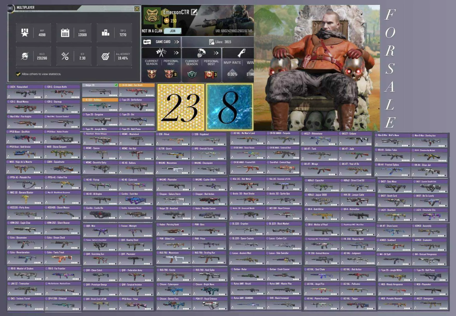Select PKM - Gilded Lion weapon card
Image resolution: width=456 pixels, height=316 pixels.
(174, 244)
